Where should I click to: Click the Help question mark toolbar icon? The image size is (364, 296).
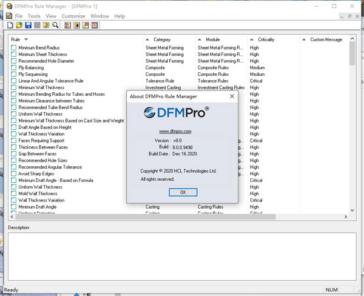(46, 25)
